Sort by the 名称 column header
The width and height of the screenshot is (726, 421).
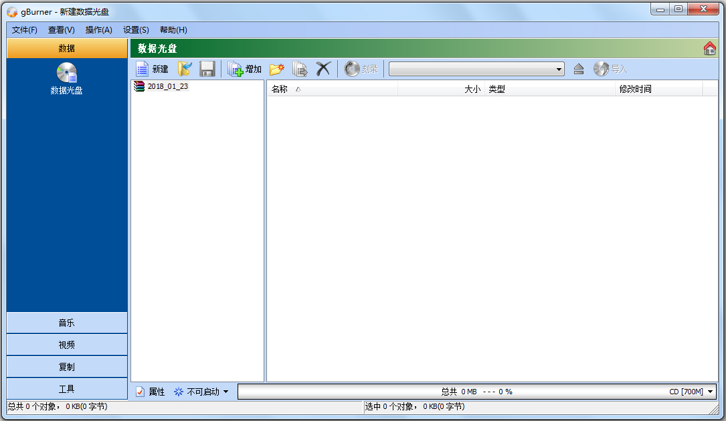point(332,89)
